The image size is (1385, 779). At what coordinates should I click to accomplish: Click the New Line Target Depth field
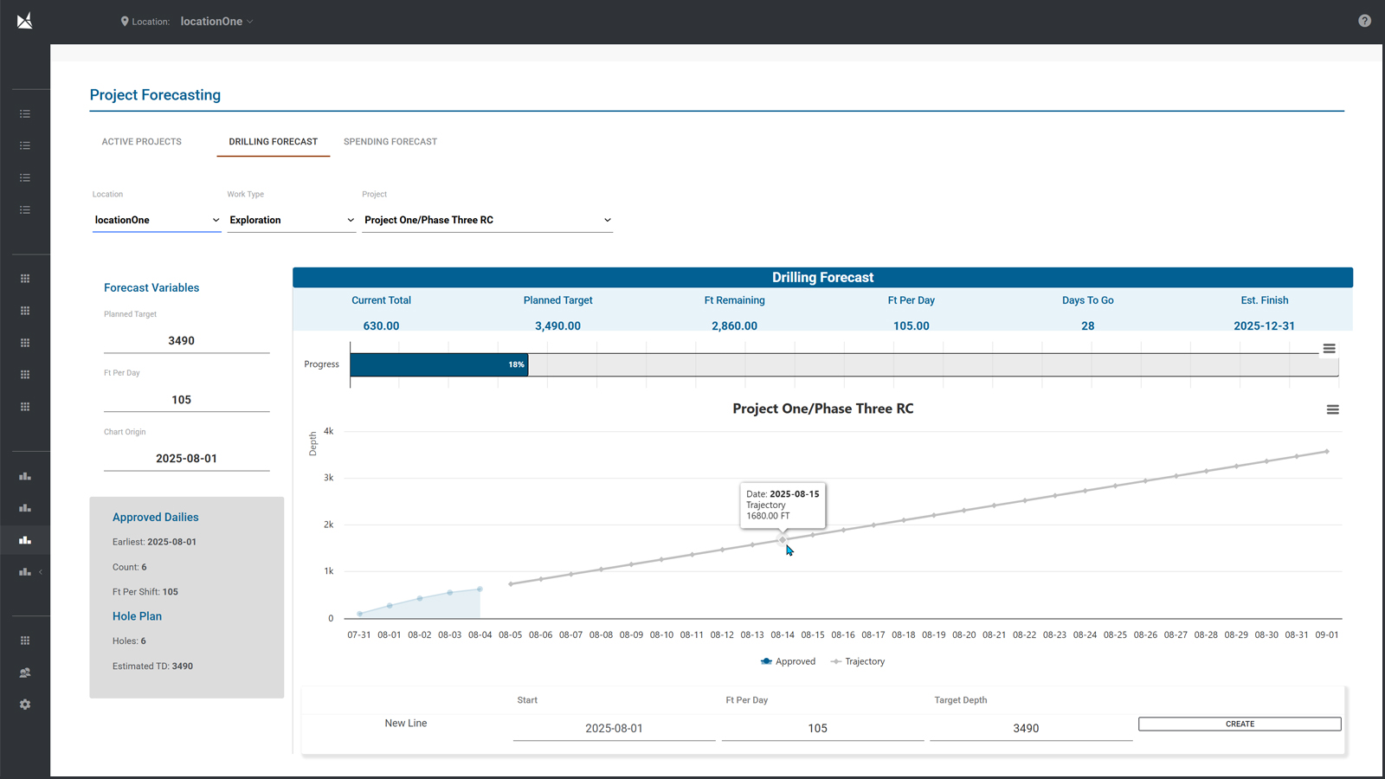click(x=1026, y=728)
